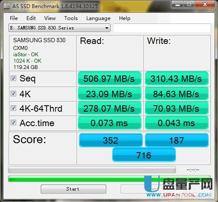Screen dimensions: 218x202
Task: Expand the drive selection dropdown arrow
Action: (x=107, y=28)
